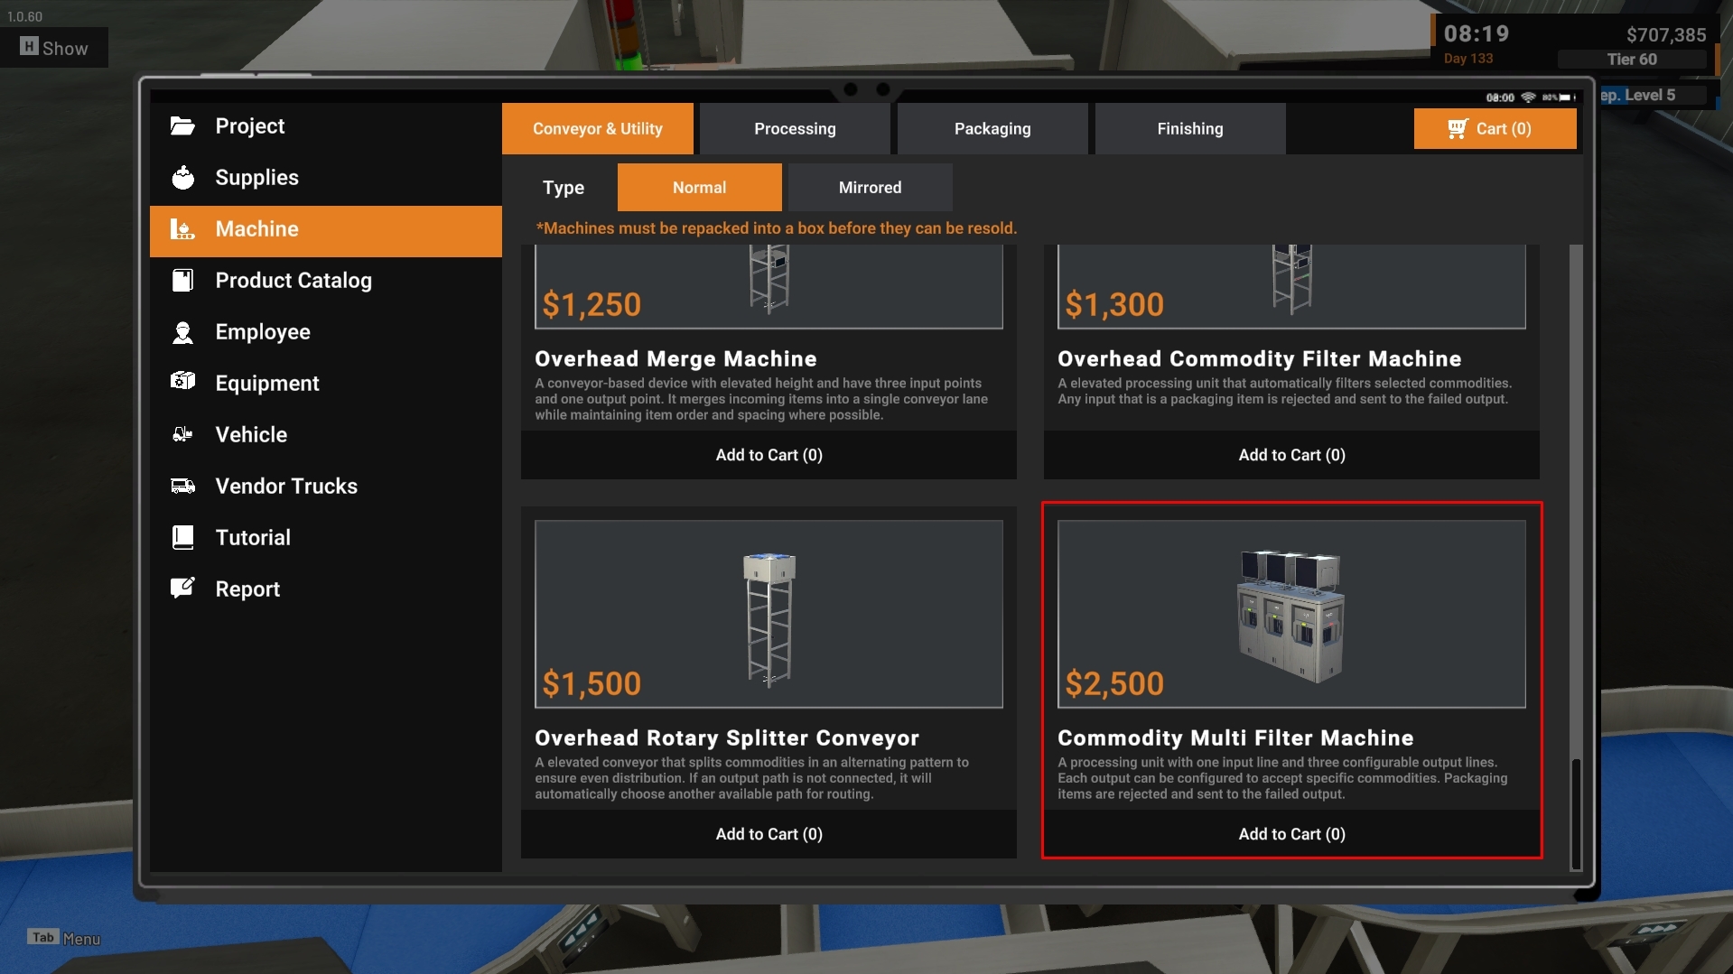Select the Overhead Rotary Splitter Conveyor thumbnail

[x=769, y=614]
